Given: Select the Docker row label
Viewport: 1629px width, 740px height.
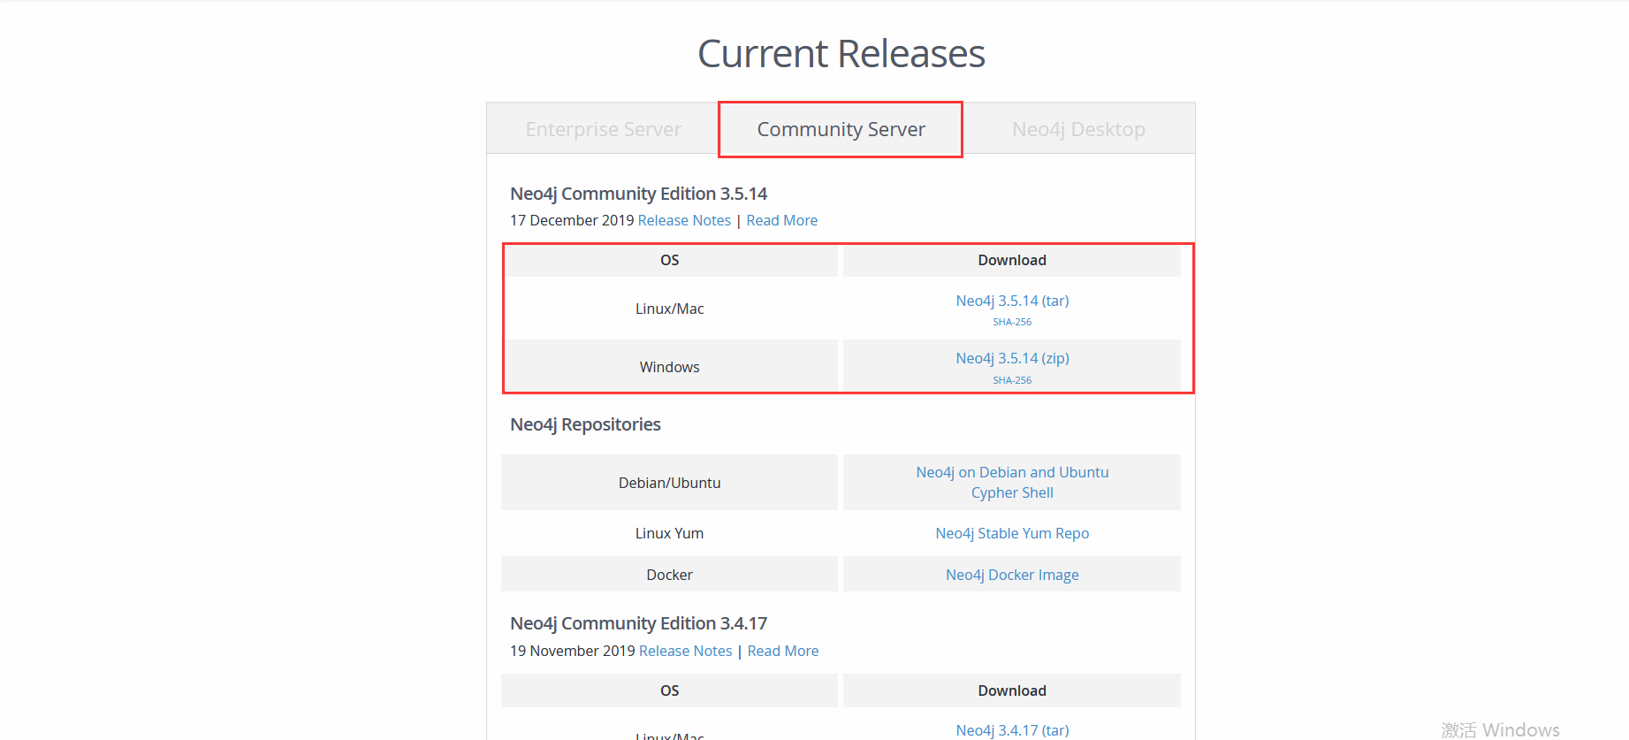Looking at the screenshot, I should point(669,575).
